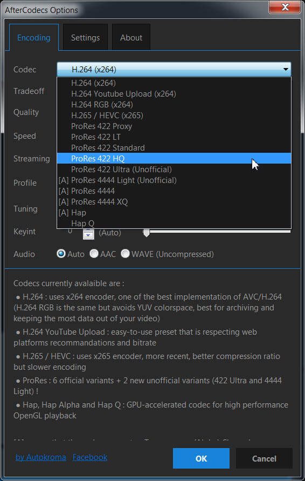
Task: Click the Quality label
Action: coord(26,112)
